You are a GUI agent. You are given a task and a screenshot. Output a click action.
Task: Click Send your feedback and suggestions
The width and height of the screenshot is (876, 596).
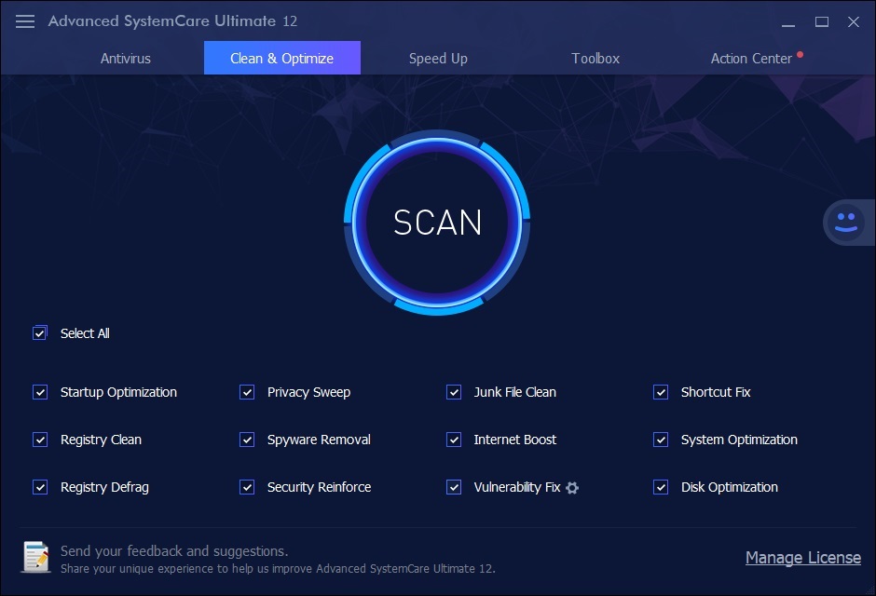pyautogui.click(x=174, y=550)
